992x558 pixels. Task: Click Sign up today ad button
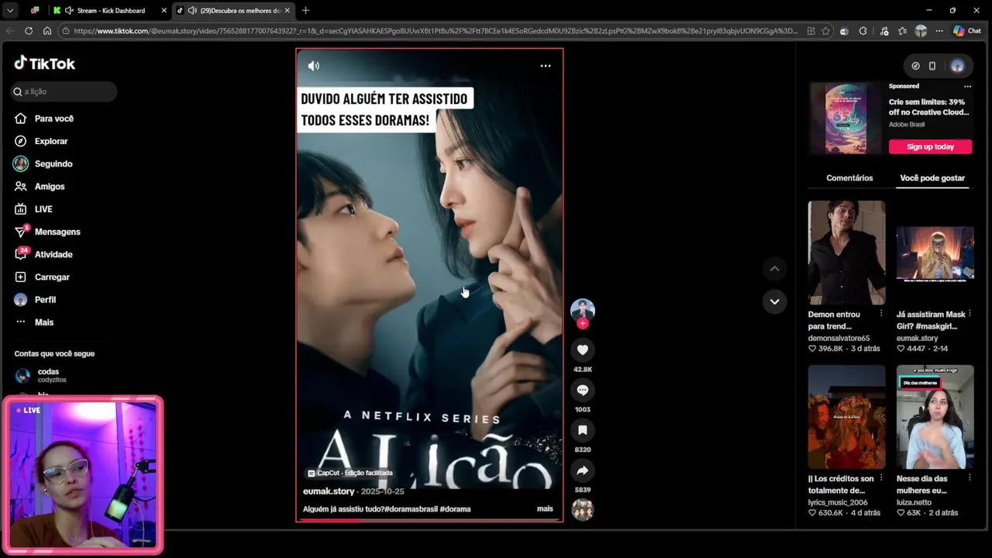930,146
